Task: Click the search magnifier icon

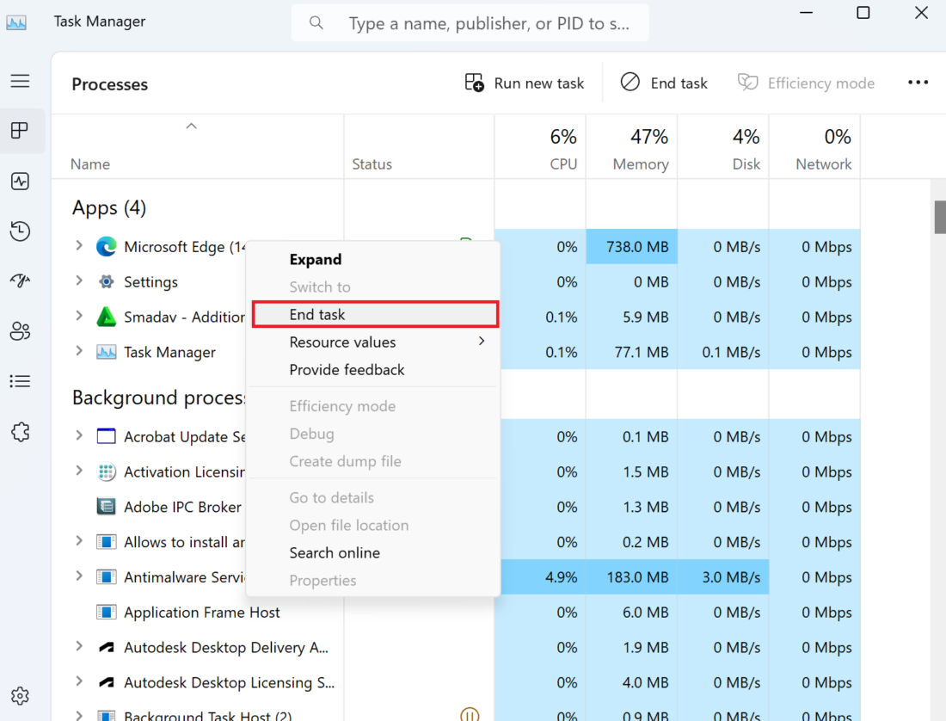Action: [316, 22]
